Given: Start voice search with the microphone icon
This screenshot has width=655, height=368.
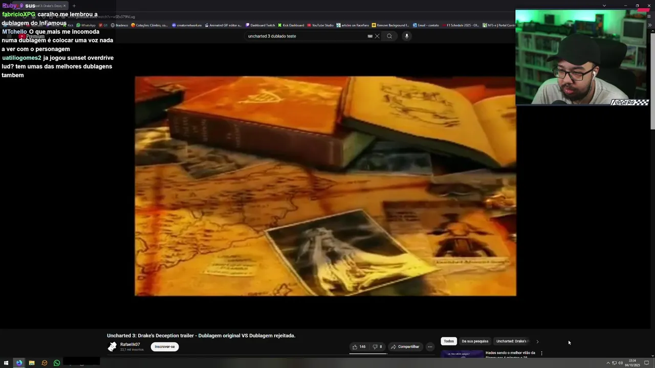Looking at the screenshot, I should pos(407,36).
